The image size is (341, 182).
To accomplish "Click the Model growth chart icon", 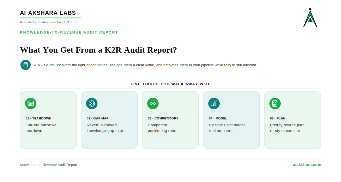I will point(214,104).
